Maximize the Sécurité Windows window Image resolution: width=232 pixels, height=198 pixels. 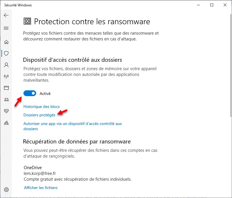(212, 5)
